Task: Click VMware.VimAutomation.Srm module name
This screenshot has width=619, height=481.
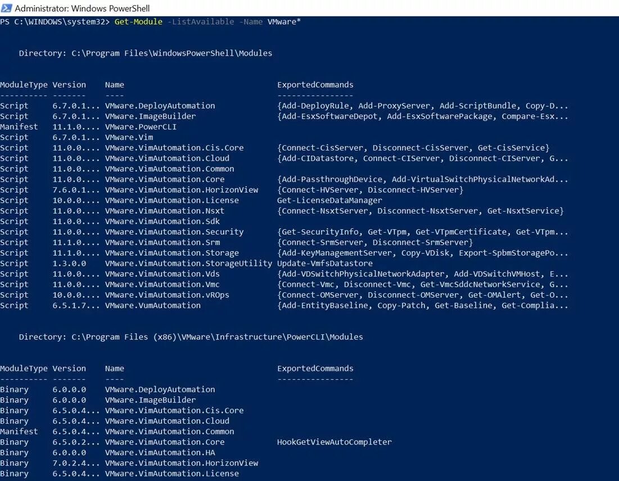Action: [162, 242]
